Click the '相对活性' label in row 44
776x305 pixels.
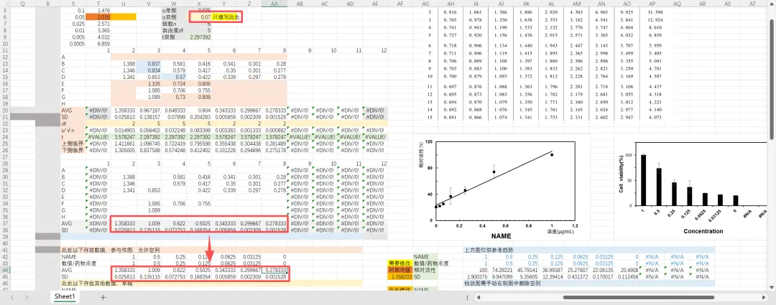[425, 271]
